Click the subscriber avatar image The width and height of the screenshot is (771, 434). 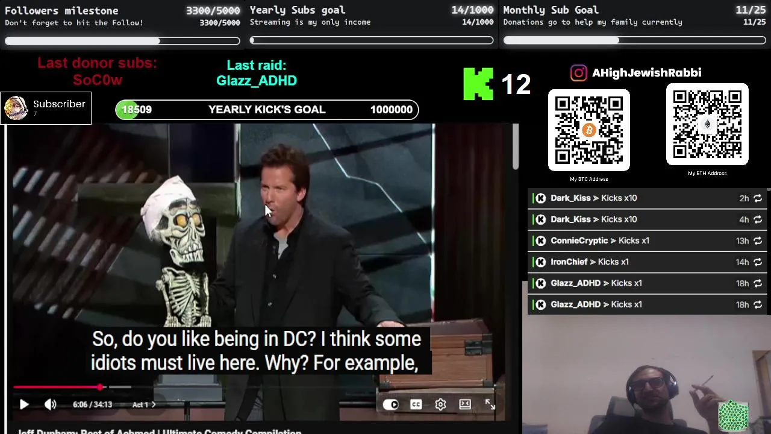16,108
